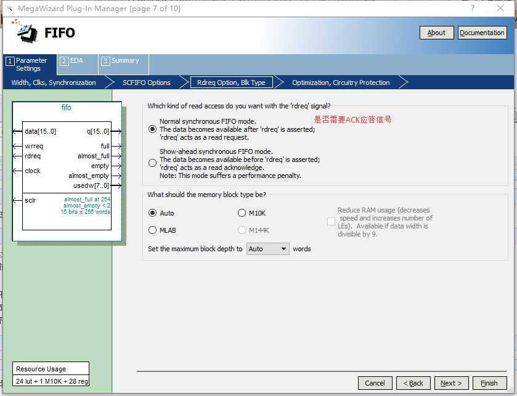517x396 pixels.
Task: Click the 'fifo' block diagram title
Action: 67,107
